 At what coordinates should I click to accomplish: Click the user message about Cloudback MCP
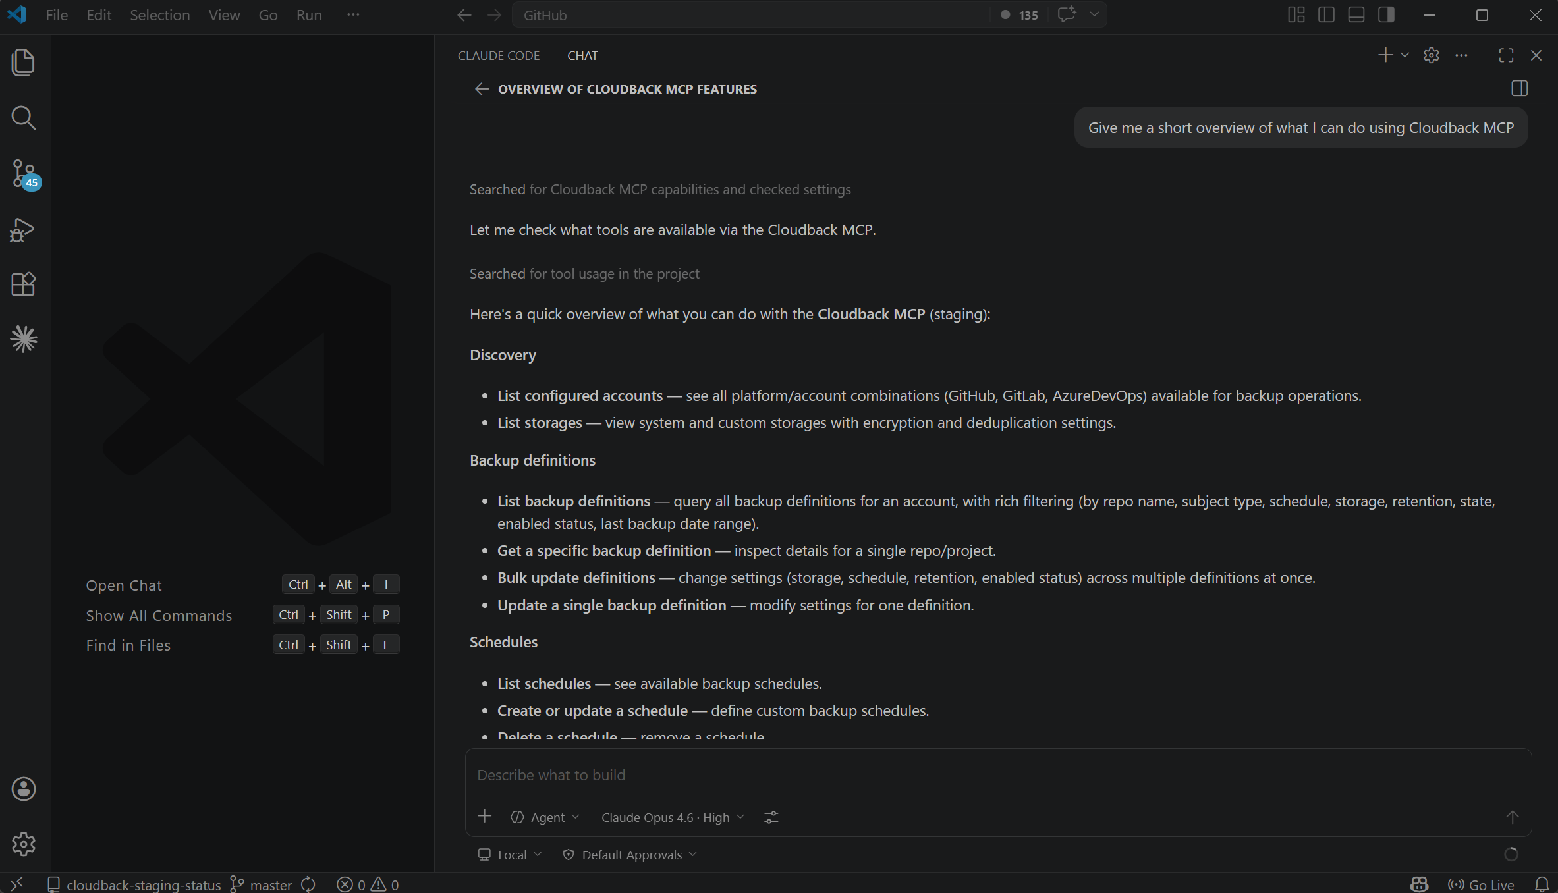(1301, 128)
